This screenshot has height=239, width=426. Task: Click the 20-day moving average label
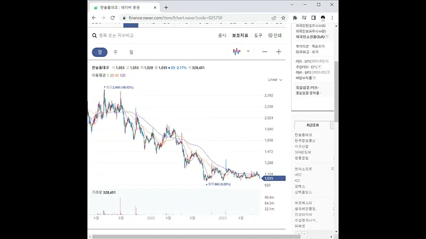click(x=112, y=76)
